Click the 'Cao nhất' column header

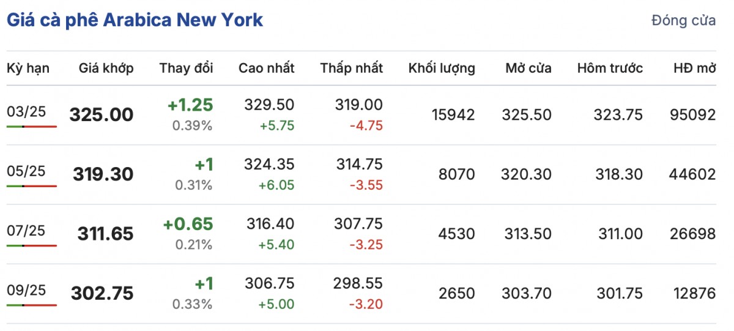click(266, 68)
